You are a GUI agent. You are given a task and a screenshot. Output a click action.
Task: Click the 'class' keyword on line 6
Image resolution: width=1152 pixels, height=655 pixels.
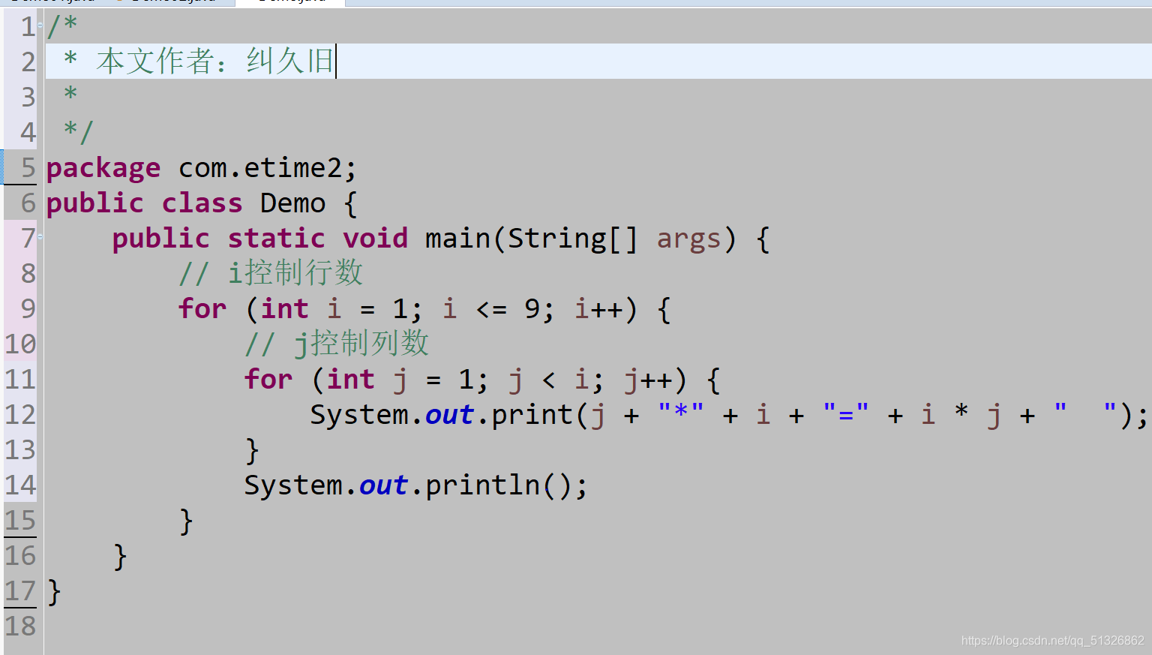click(x=202, y=203)
